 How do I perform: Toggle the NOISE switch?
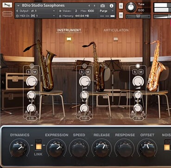[x=167, y=145]
